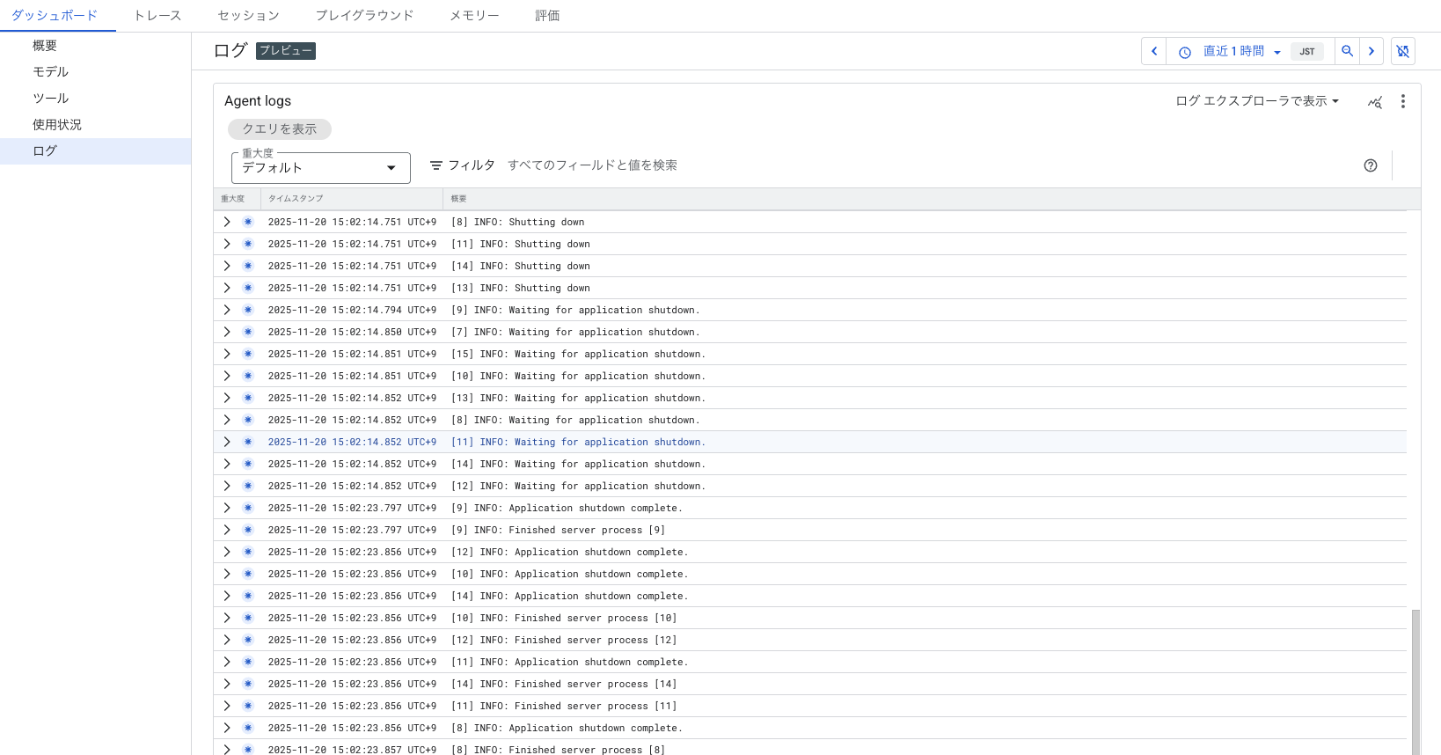Click the クエリを表示 button
The height and width of the screenshot is (755, 1441).
coord(279,129)
